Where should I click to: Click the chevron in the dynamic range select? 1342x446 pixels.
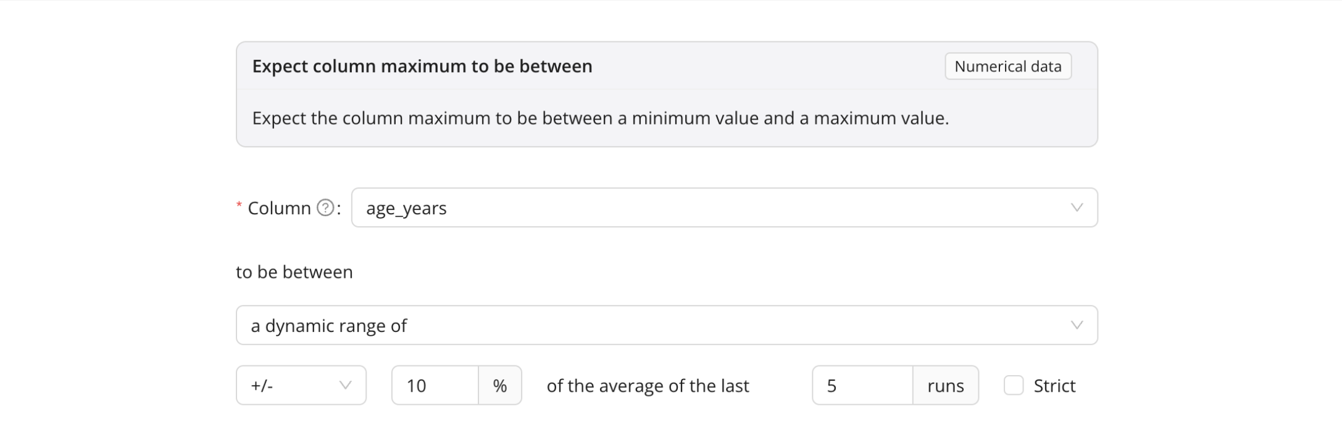coord(1077,325)
